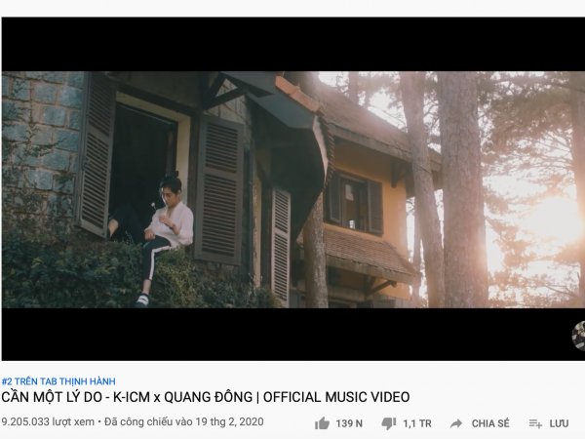Click the CHIA SẺ share button
This screenshot has width=585, height=439.
coord(490,423)
